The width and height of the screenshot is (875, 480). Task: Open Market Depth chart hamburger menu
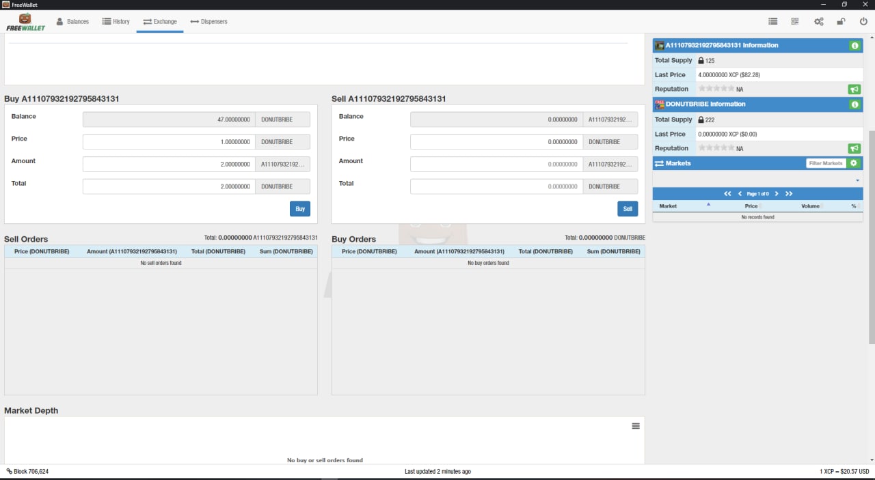[636, 426]
